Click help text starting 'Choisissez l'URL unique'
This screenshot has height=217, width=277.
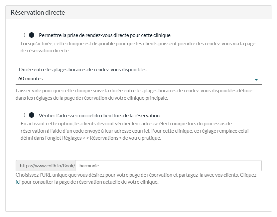(x=136, y=178)
